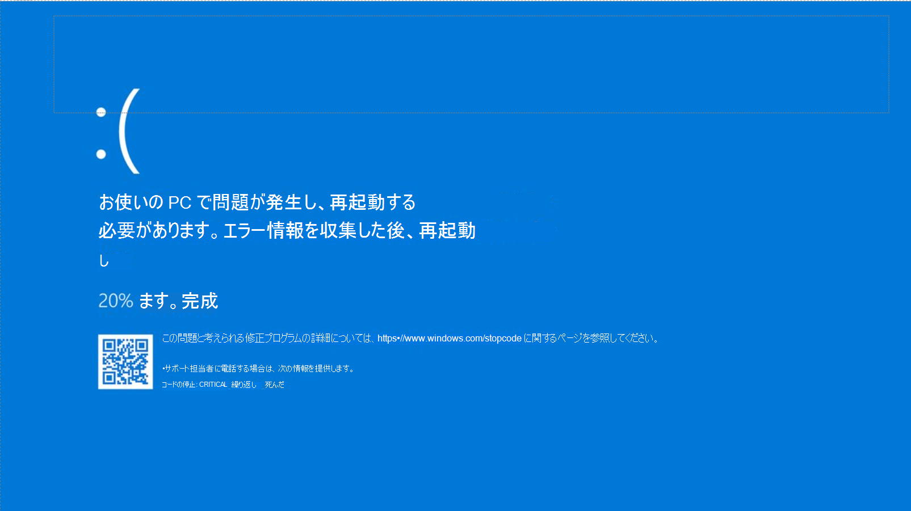Click the first headline line ending in 再起動する
The image size is (911, 511).
(x=257, y=202)
